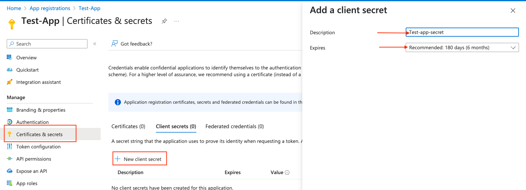Click the Description column header
The width and height of the screenshot is (526, 190).
(130, 173)
